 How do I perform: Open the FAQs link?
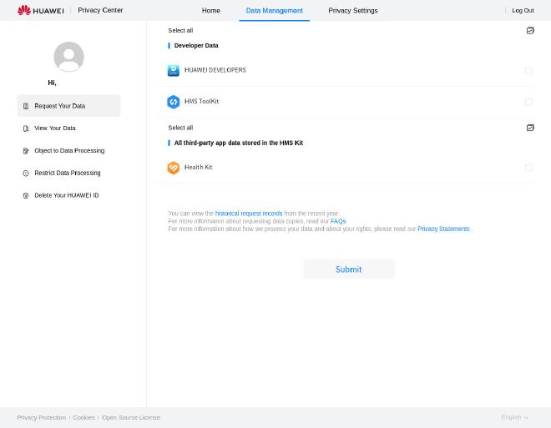pos(338,221)
